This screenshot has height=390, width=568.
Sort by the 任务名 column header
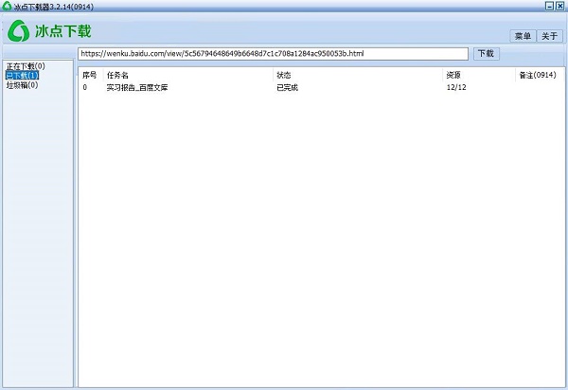(117, 75)
